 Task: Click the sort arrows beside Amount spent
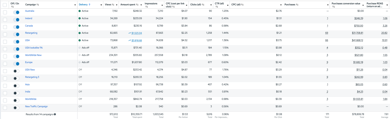137,5
